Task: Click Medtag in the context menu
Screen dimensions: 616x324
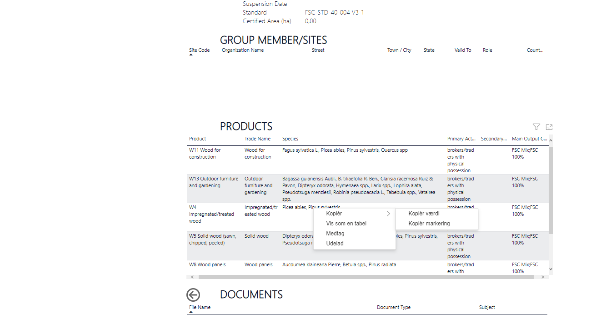Action: (x=335, y=234)
